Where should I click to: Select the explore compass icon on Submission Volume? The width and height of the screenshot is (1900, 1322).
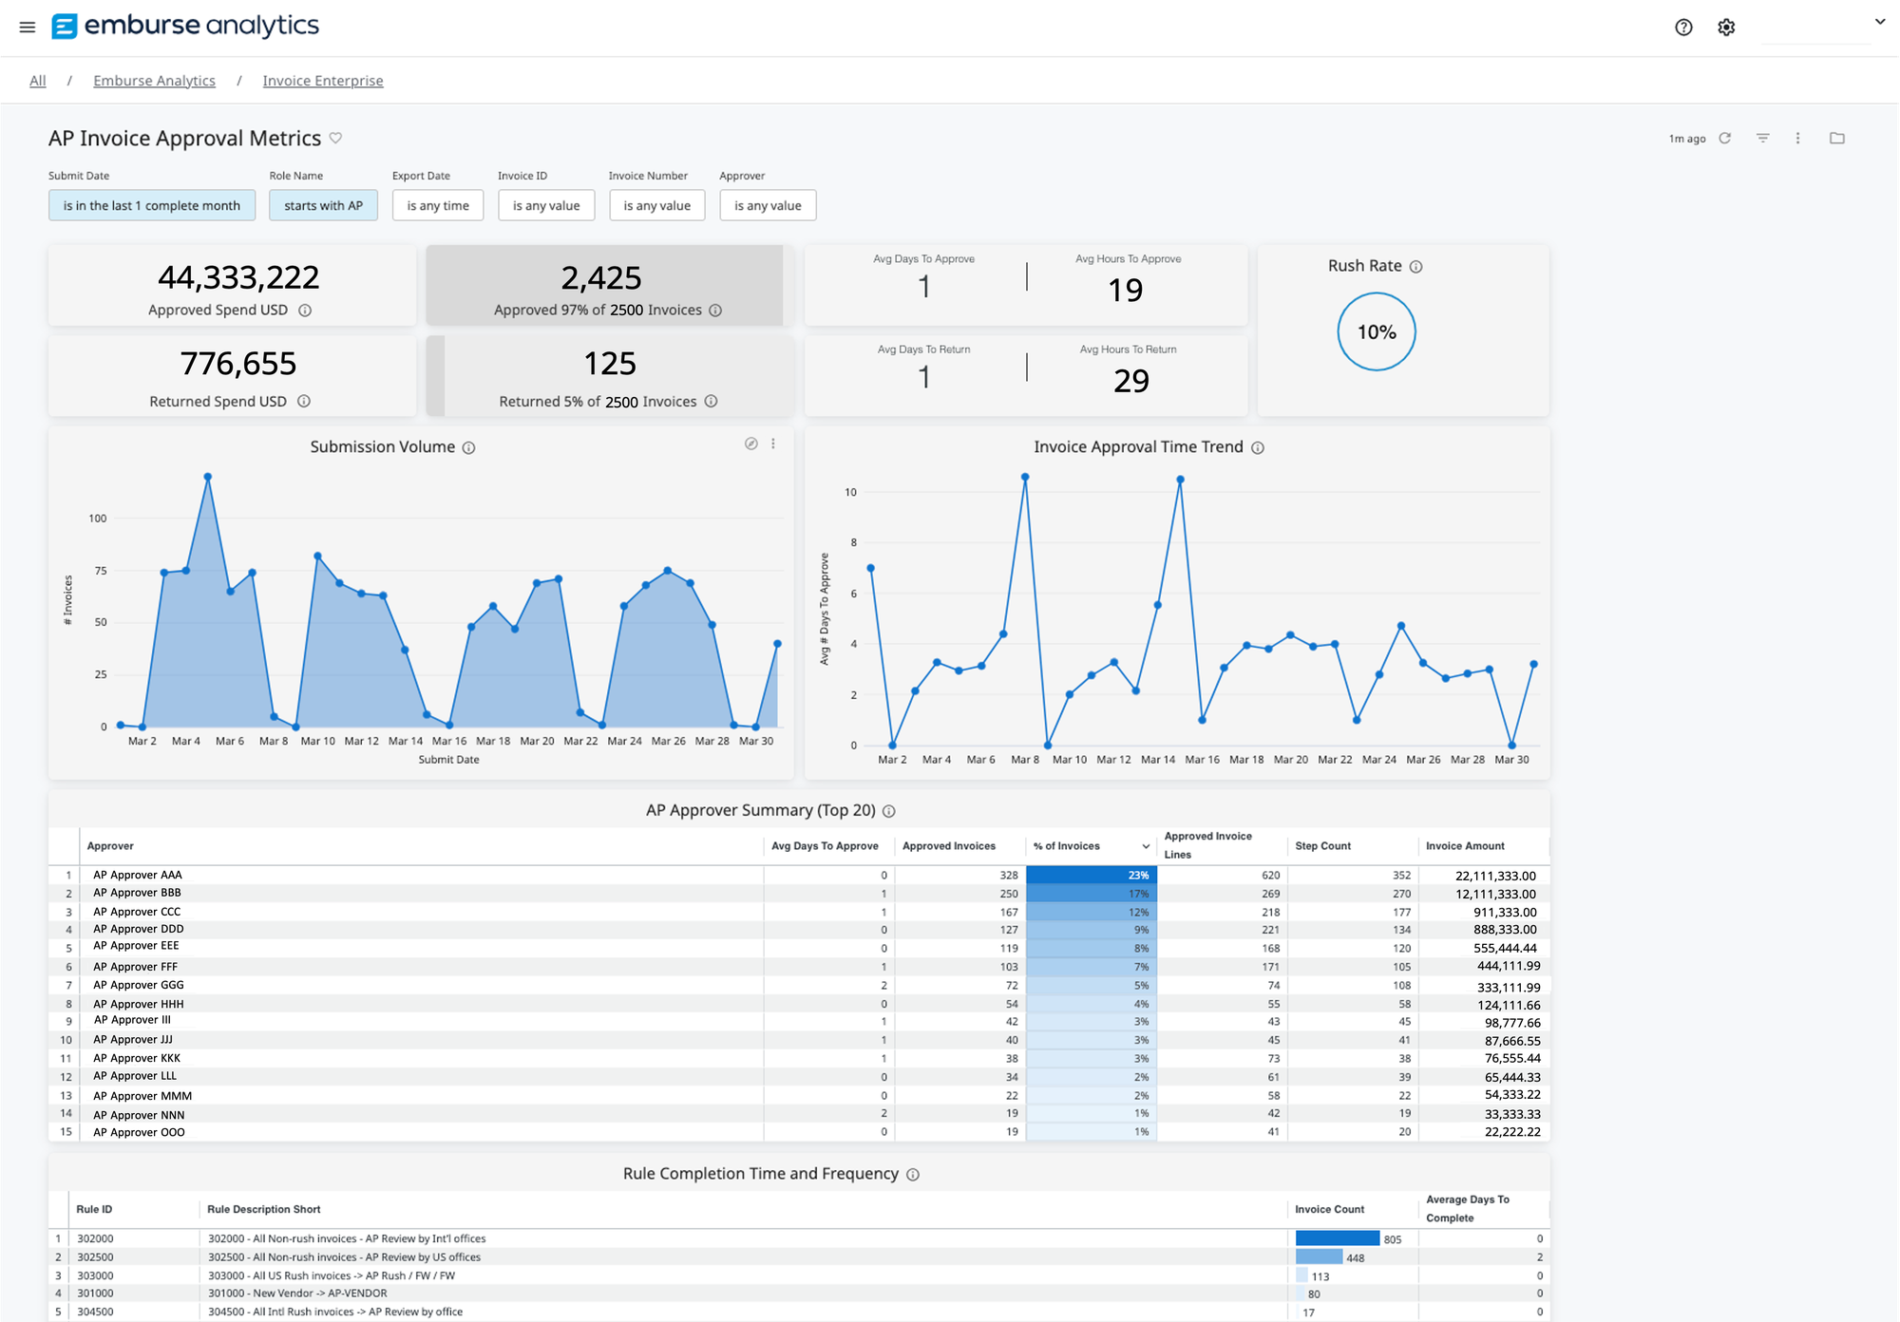(x=751, y=444)
